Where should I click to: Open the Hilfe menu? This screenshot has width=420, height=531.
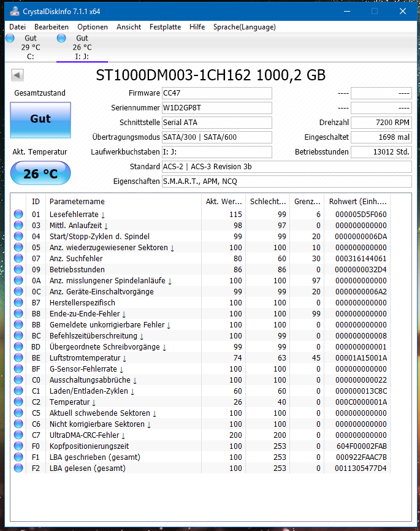[x=197, y=27]
